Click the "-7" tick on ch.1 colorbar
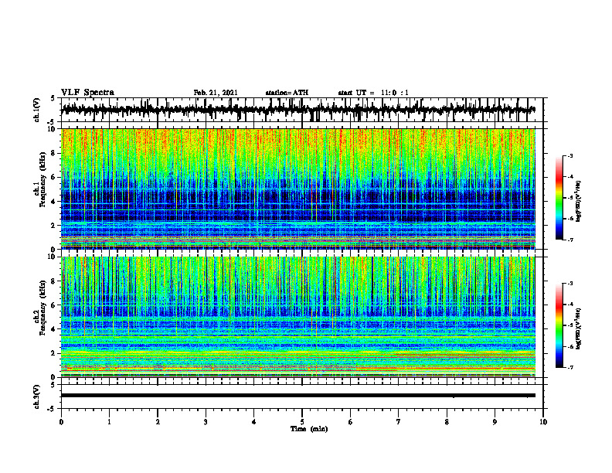Viewport: 612px width, 473px height. click(x=570, y=240)
